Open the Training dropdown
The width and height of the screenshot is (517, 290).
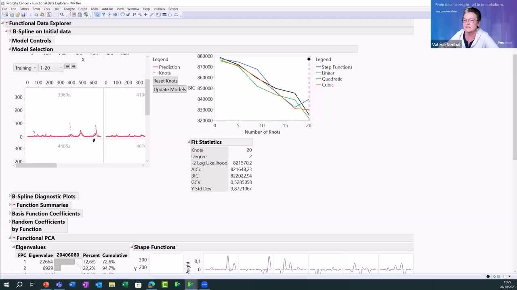(25, 68)
